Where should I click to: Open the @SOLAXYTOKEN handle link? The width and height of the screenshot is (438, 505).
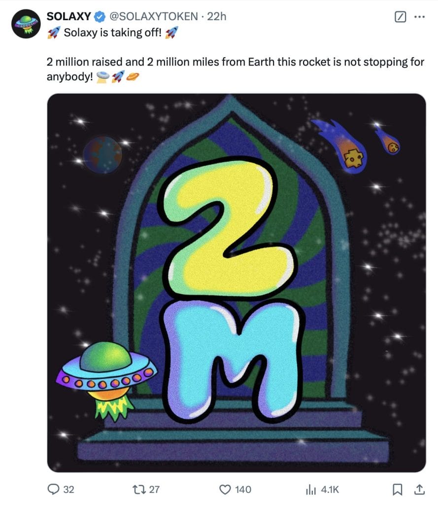pyautogui.click(x=154, y=16)
